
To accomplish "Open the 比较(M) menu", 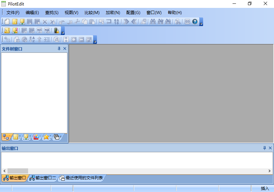I will coord(92,13).
